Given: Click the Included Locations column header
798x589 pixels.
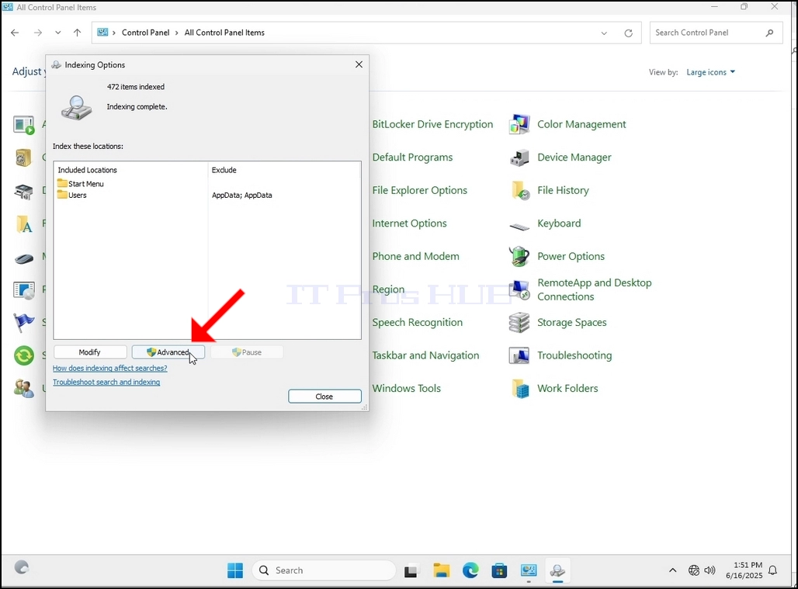Looking at the screenshot, I should click(88, 170).
